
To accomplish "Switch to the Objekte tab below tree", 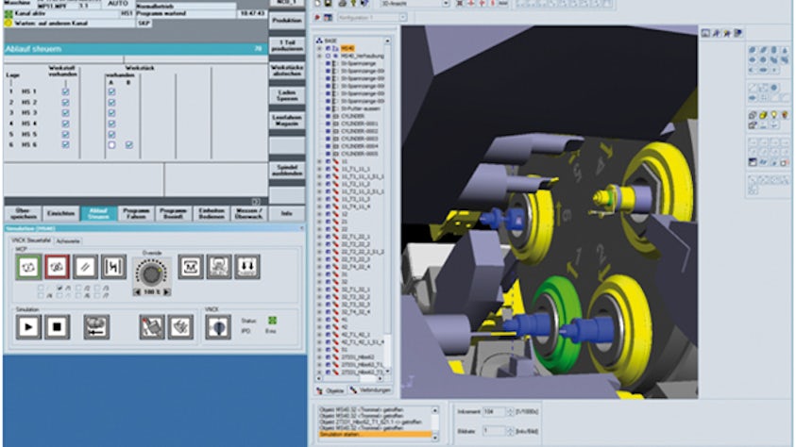I will tap(330, 390).
